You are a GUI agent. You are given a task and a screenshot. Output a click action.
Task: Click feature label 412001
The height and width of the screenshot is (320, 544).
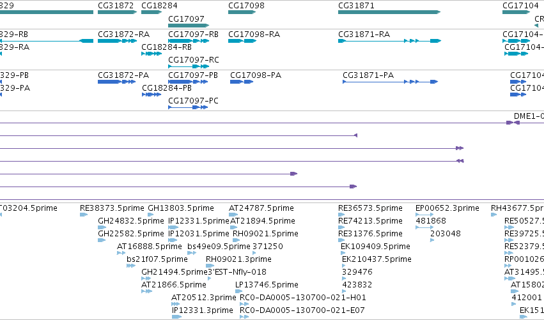527,298
